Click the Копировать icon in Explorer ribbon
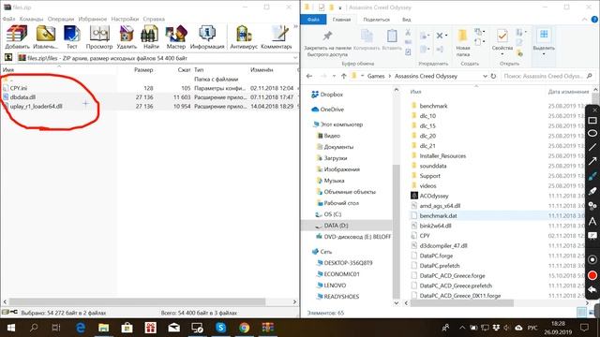600x337 pixels. coord(367,36)
